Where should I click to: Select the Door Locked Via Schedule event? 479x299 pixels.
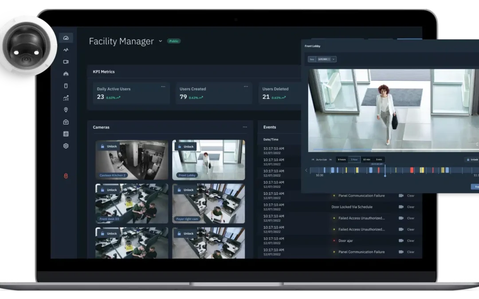(352, 207)
